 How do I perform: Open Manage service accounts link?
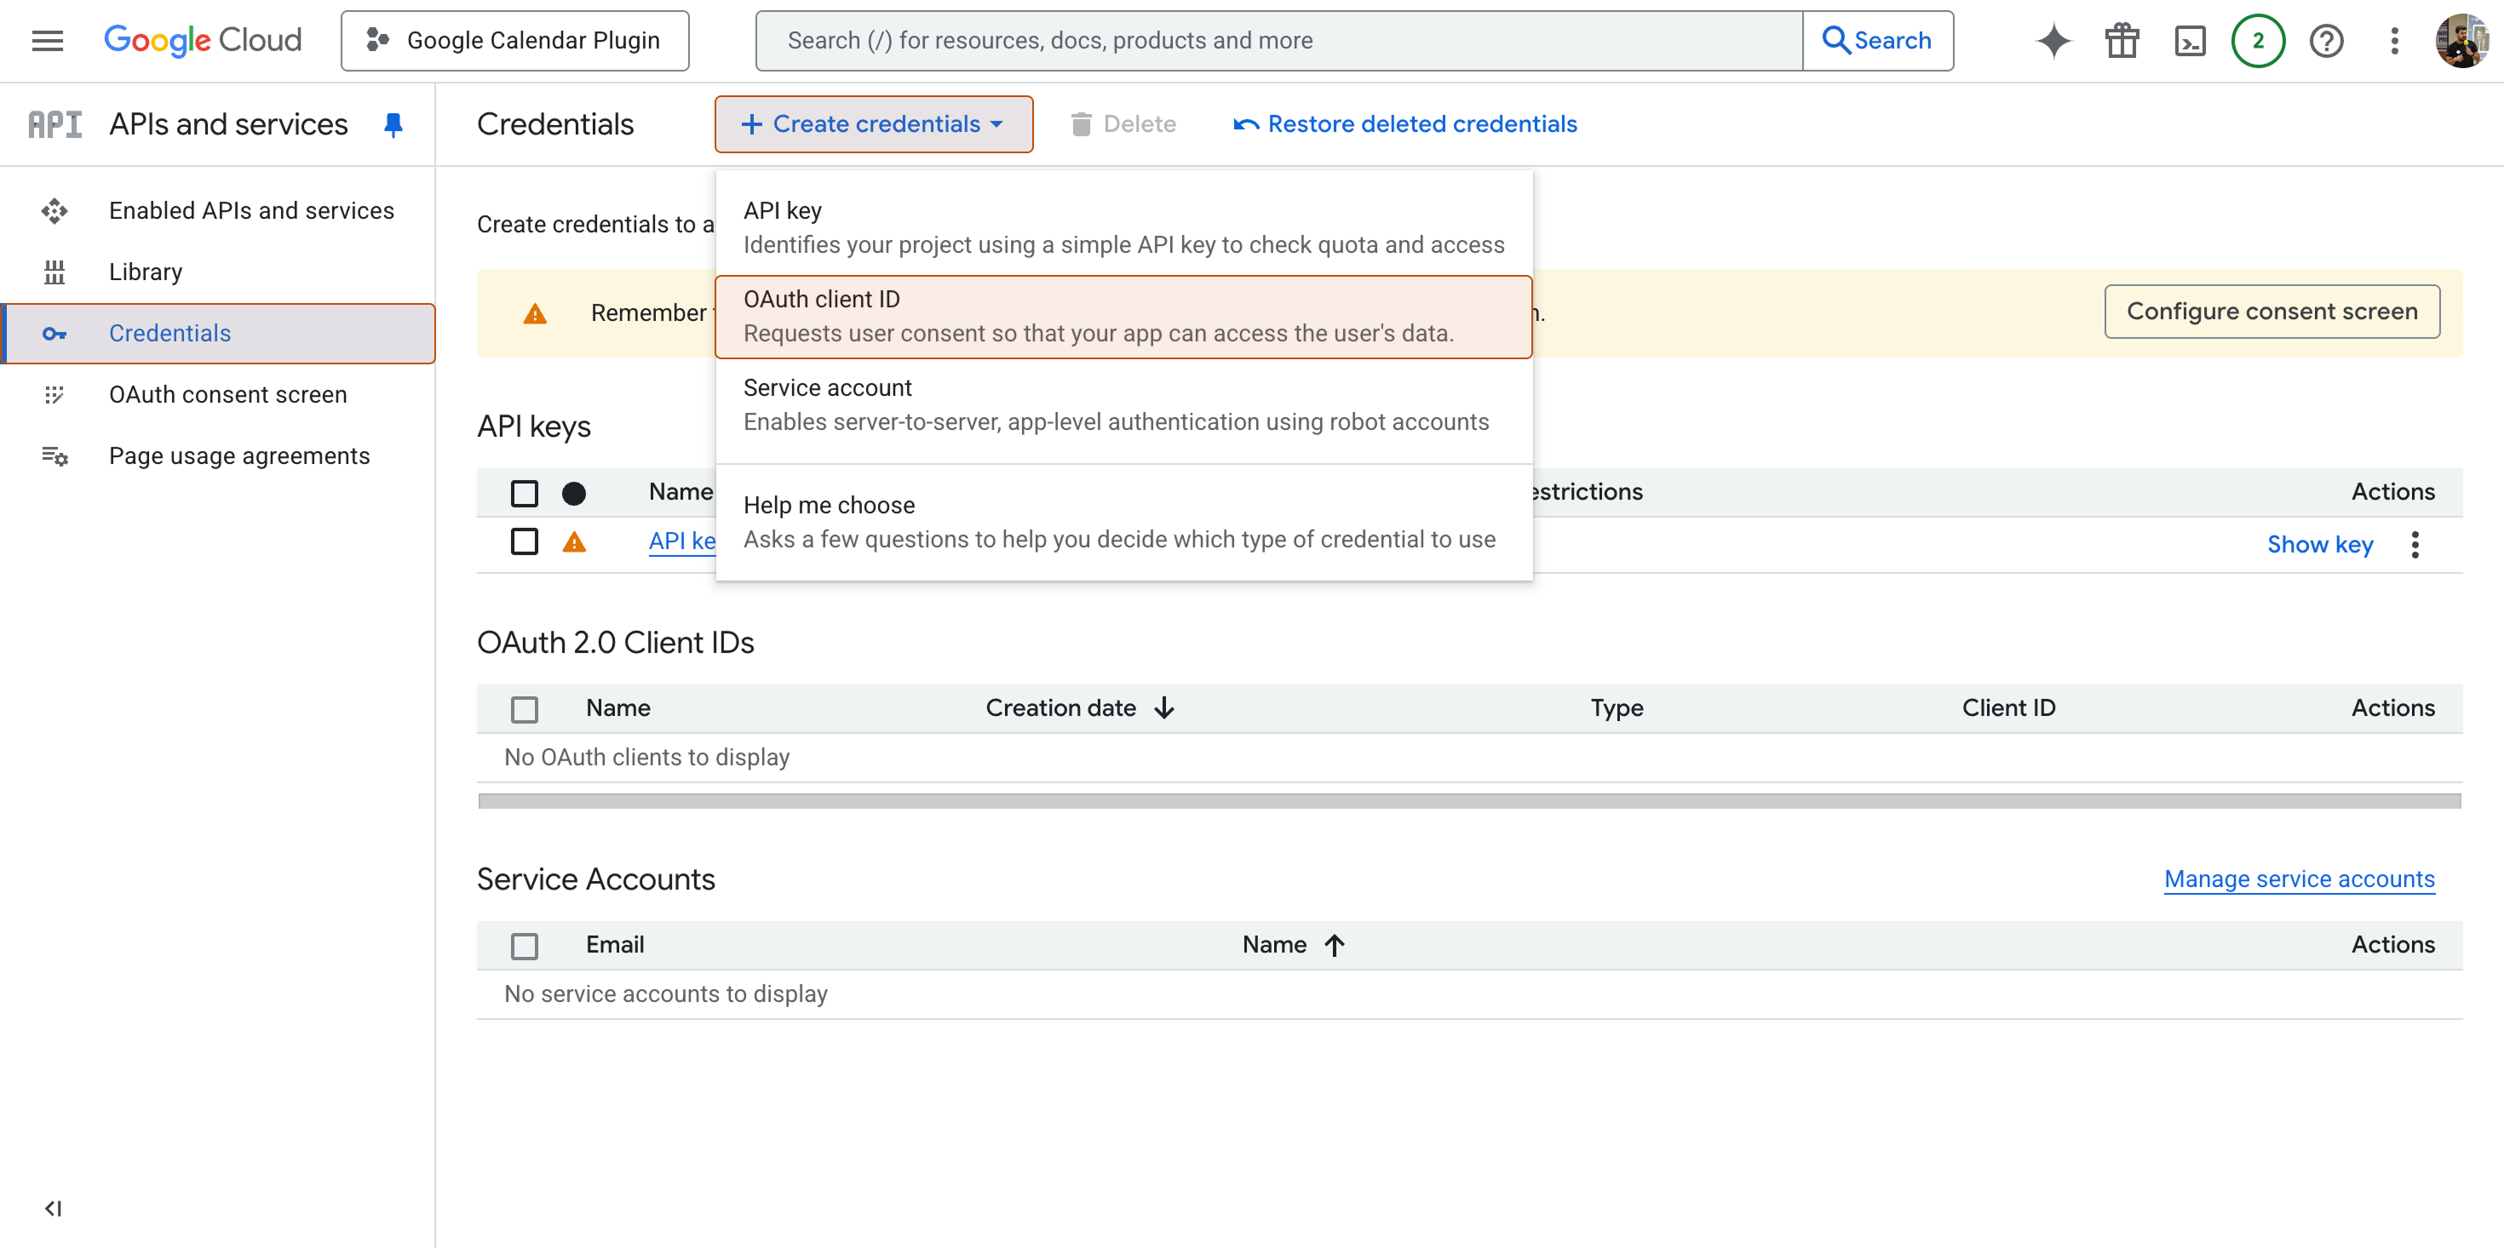click(2298, 879)
